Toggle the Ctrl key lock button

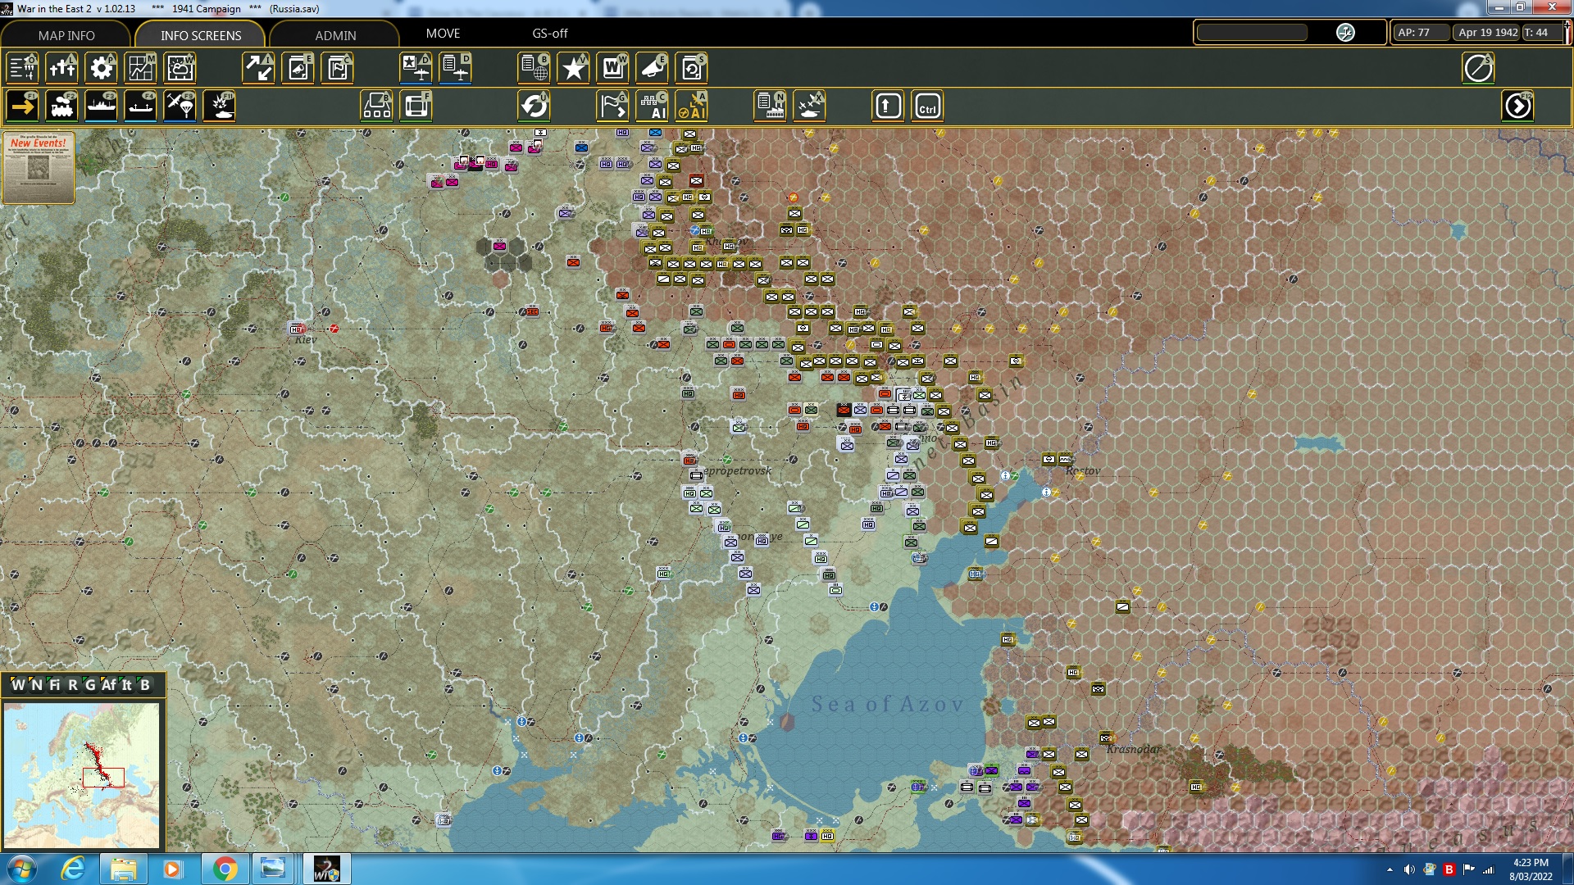[x=927, y=107]
